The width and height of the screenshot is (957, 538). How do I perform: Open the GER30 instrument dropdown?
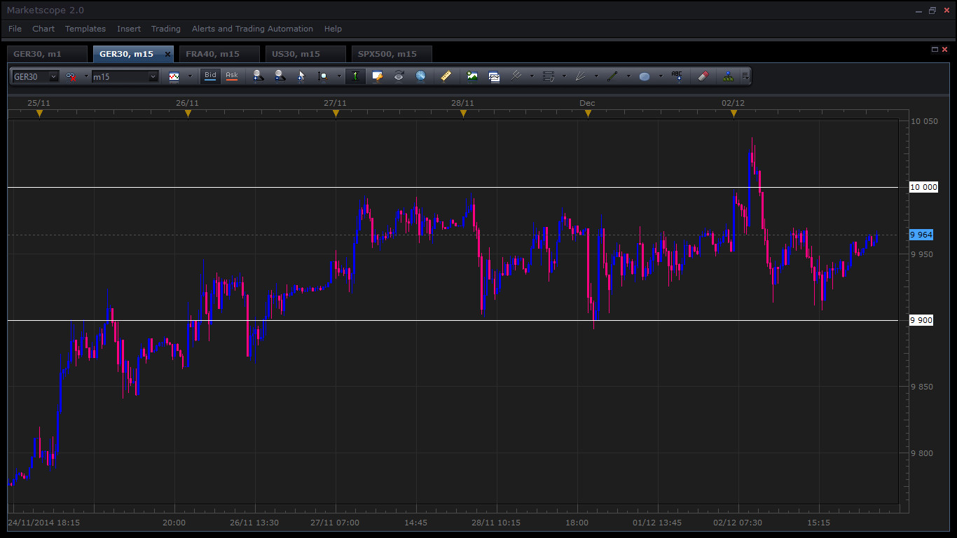point(54,77)
